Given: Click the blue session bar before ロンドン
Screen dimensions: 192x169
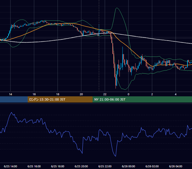Looking at the screenshot, I should [x=14, y=99].
